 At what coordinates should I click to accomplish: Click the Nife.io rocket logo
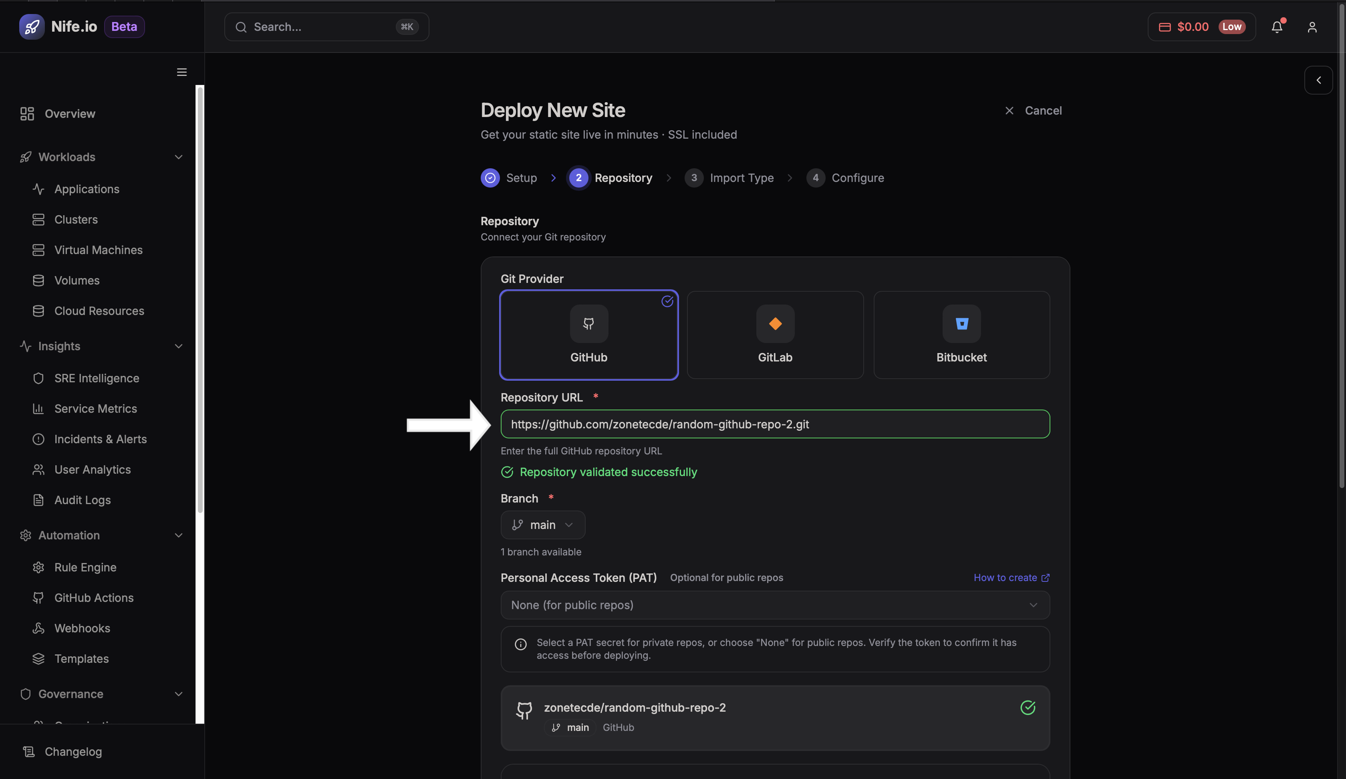tap(32, 26)
